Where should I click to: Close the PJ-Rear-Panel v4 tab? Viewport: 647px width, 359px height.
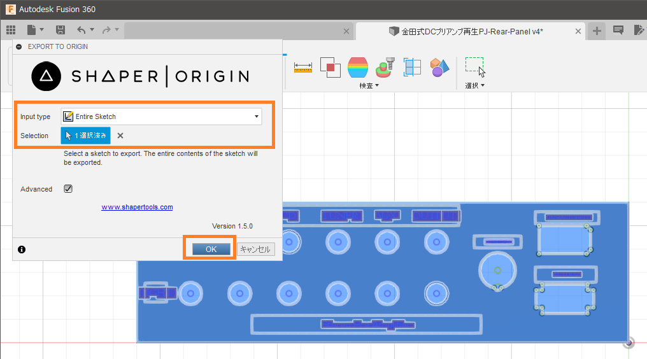578,31
